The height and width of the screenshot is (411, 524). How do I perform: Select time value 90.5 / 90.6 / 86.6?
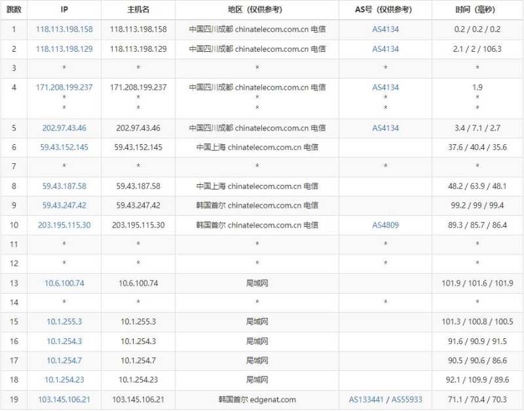pyautogui.click(x=477, y=361)
